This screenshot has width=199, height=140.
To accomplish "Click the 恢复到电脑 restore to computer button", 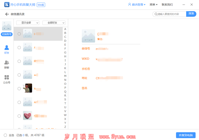I will (186, 135).
